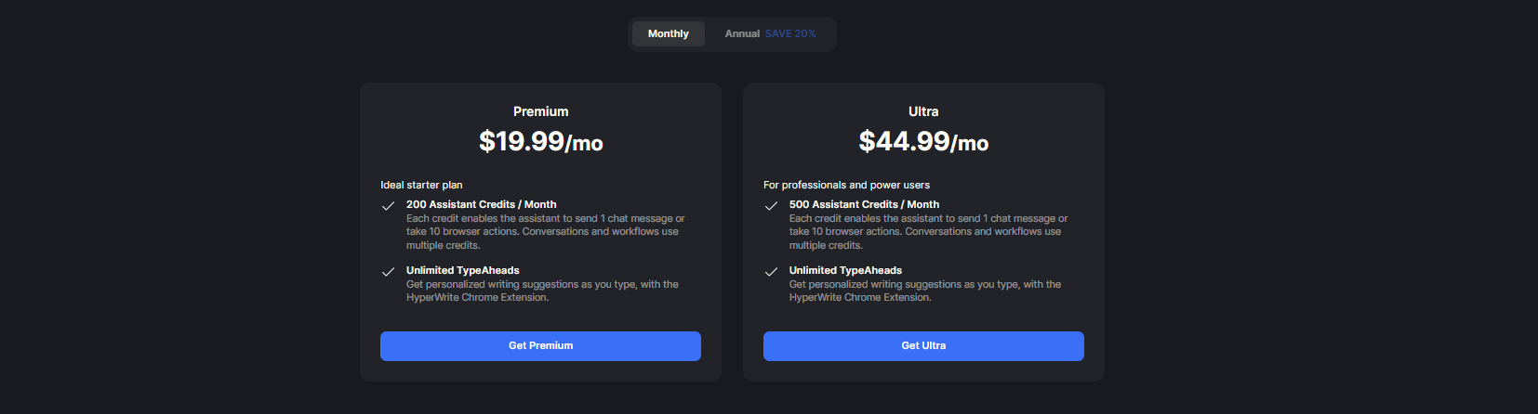Click Unlimited TypeAheads title in Ultra card
The height and width of the screenshot is (414, 1538).
tap(845, 270)
